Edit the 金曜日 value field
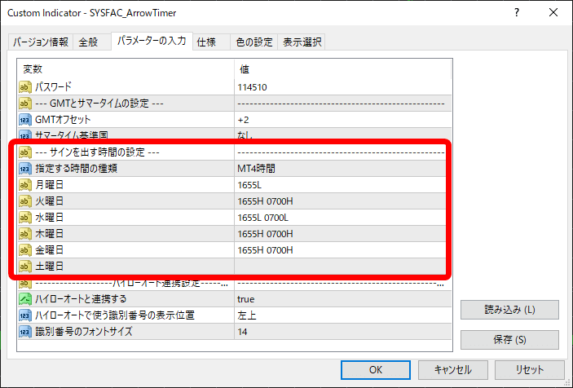The height and width of the screenshot is (388, 573). coord(340,250)
